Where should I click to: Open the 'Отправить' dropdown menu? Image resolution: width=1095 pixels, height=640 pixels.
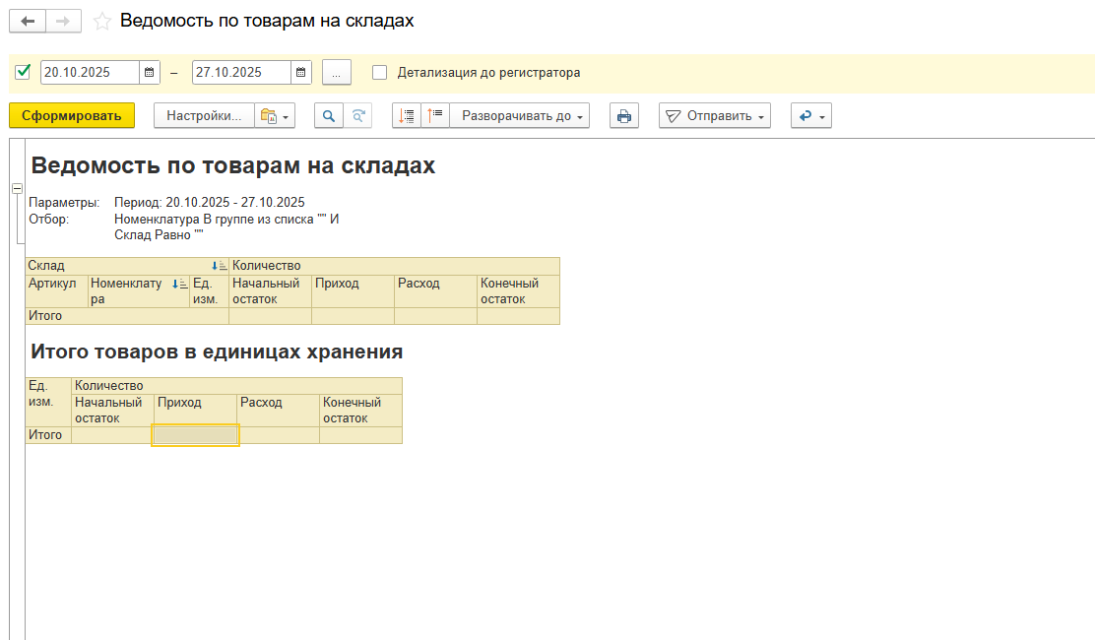[714, 116]
